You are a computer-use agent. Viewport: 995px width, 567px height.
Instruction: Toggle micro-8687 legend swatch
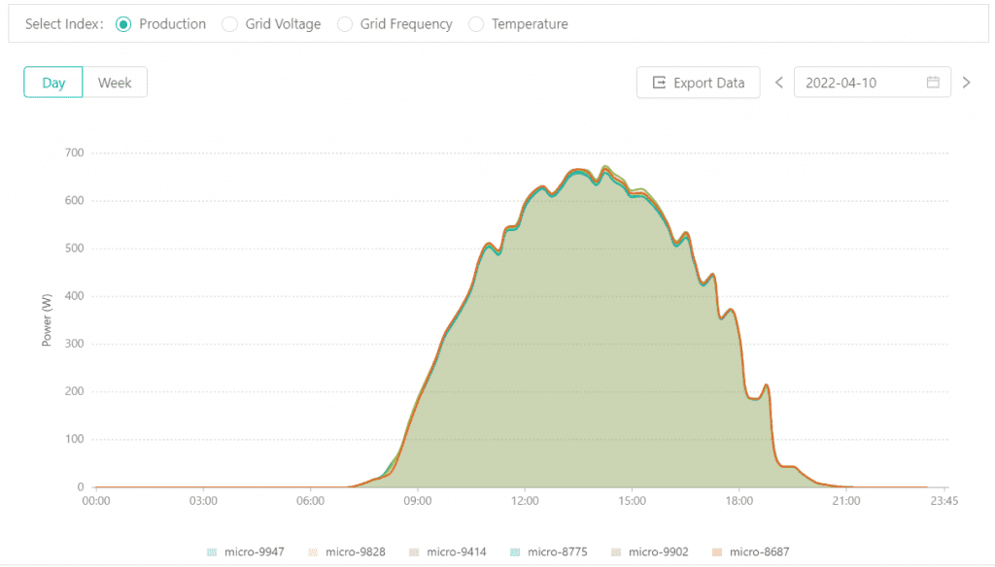tap(716, 552)
